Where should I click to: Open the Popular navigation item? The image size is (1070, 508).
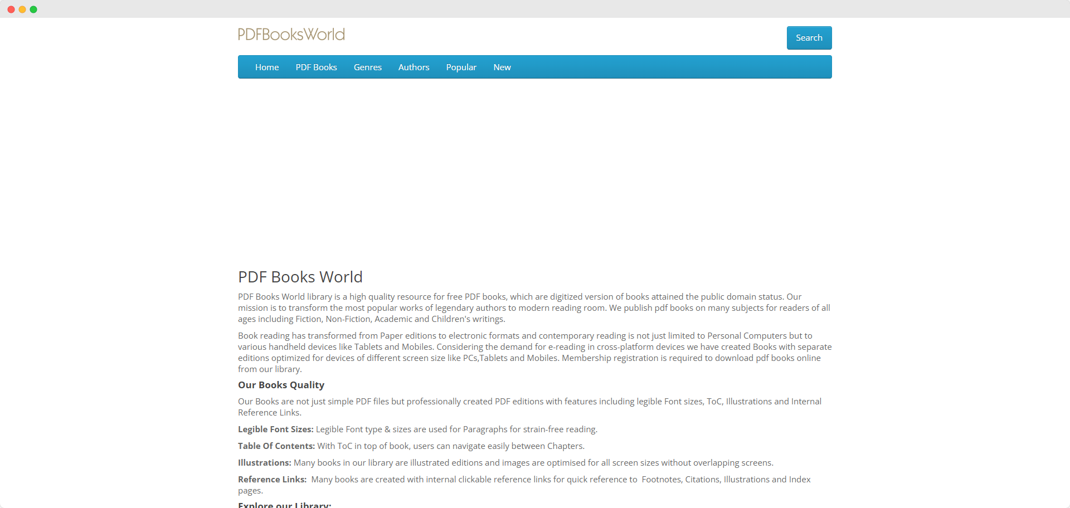(461, 67)
